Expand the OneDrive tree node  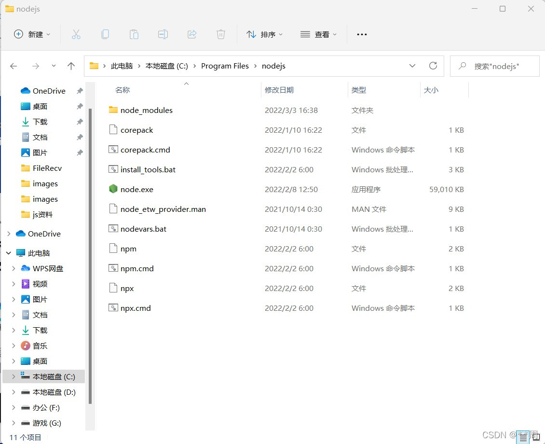9,234
